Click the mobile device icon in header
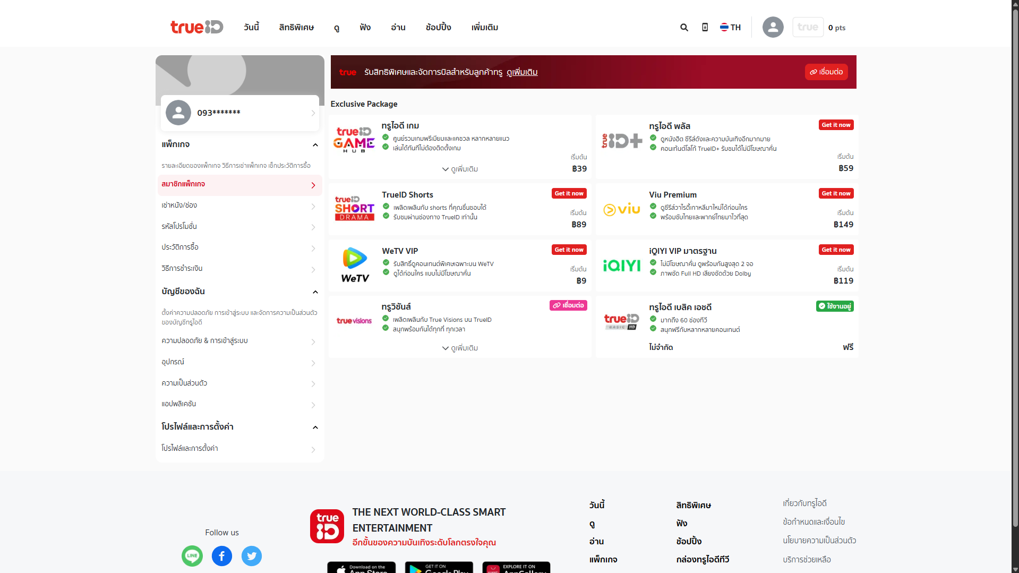This screenshot has height=573, width=1019. pos(705,27)
